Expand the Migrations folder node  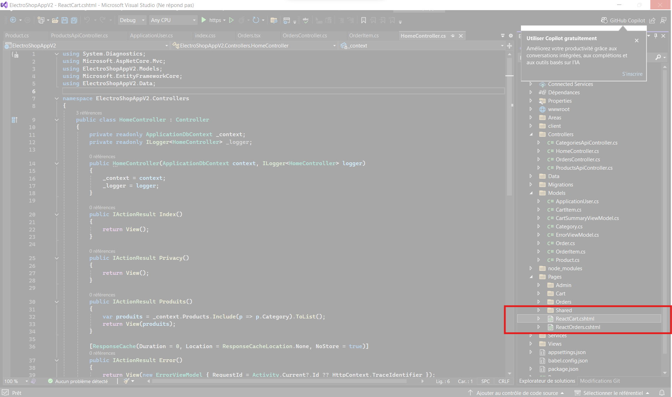click(531, 185)
